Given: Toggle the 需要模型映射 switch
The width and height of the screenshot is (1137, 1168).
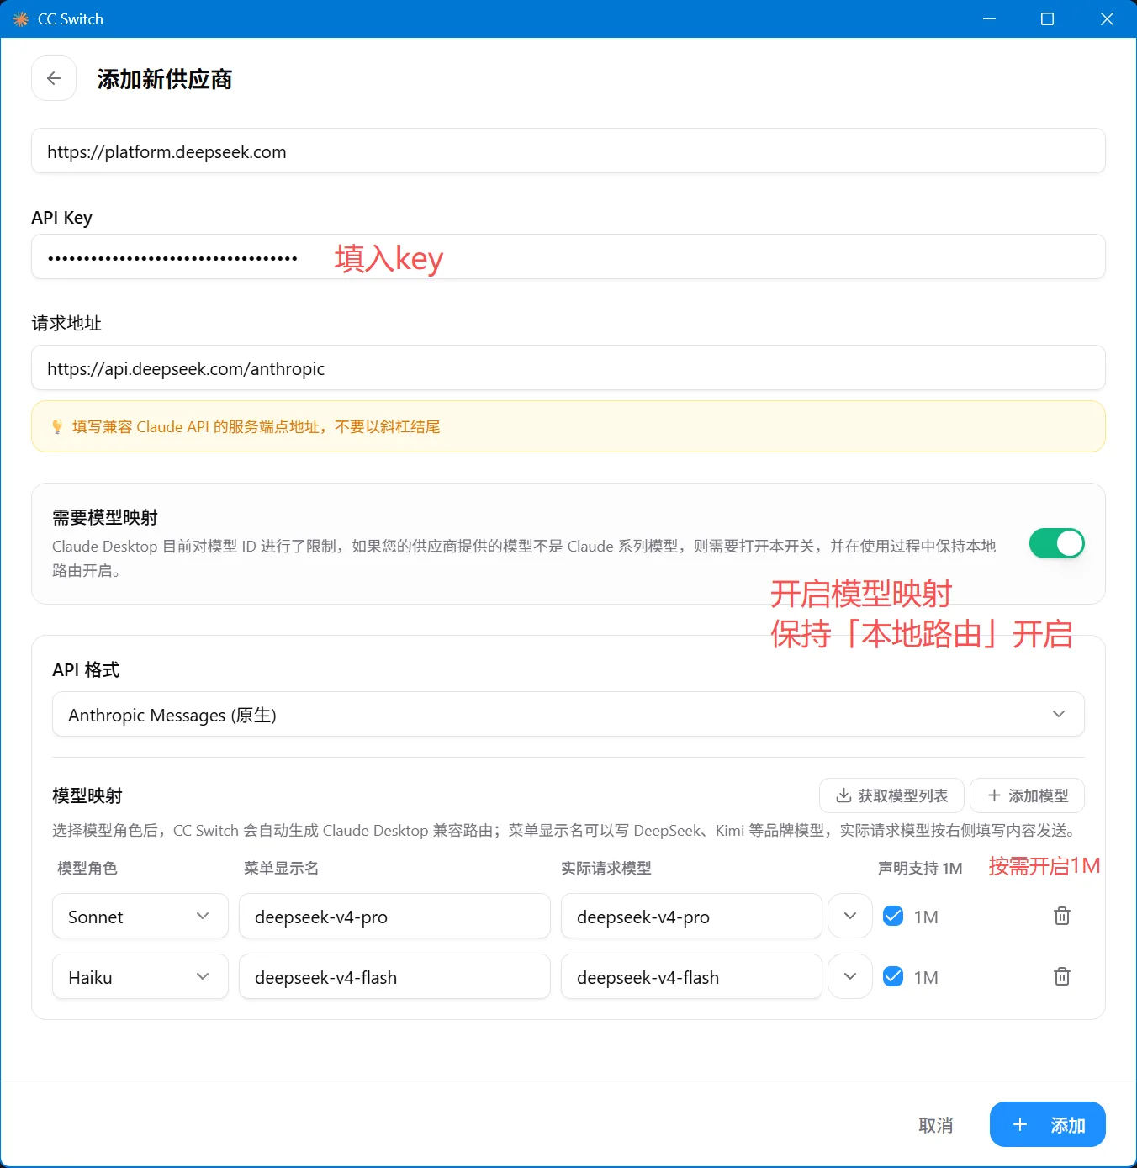Looking at the screenshot, I should click(1056, 543).
